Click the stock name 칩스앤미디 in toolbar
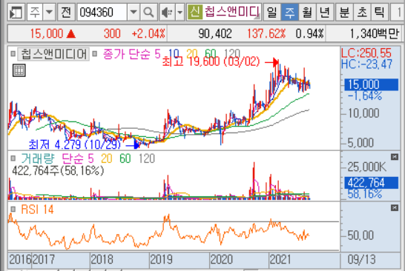 (231, 12)
